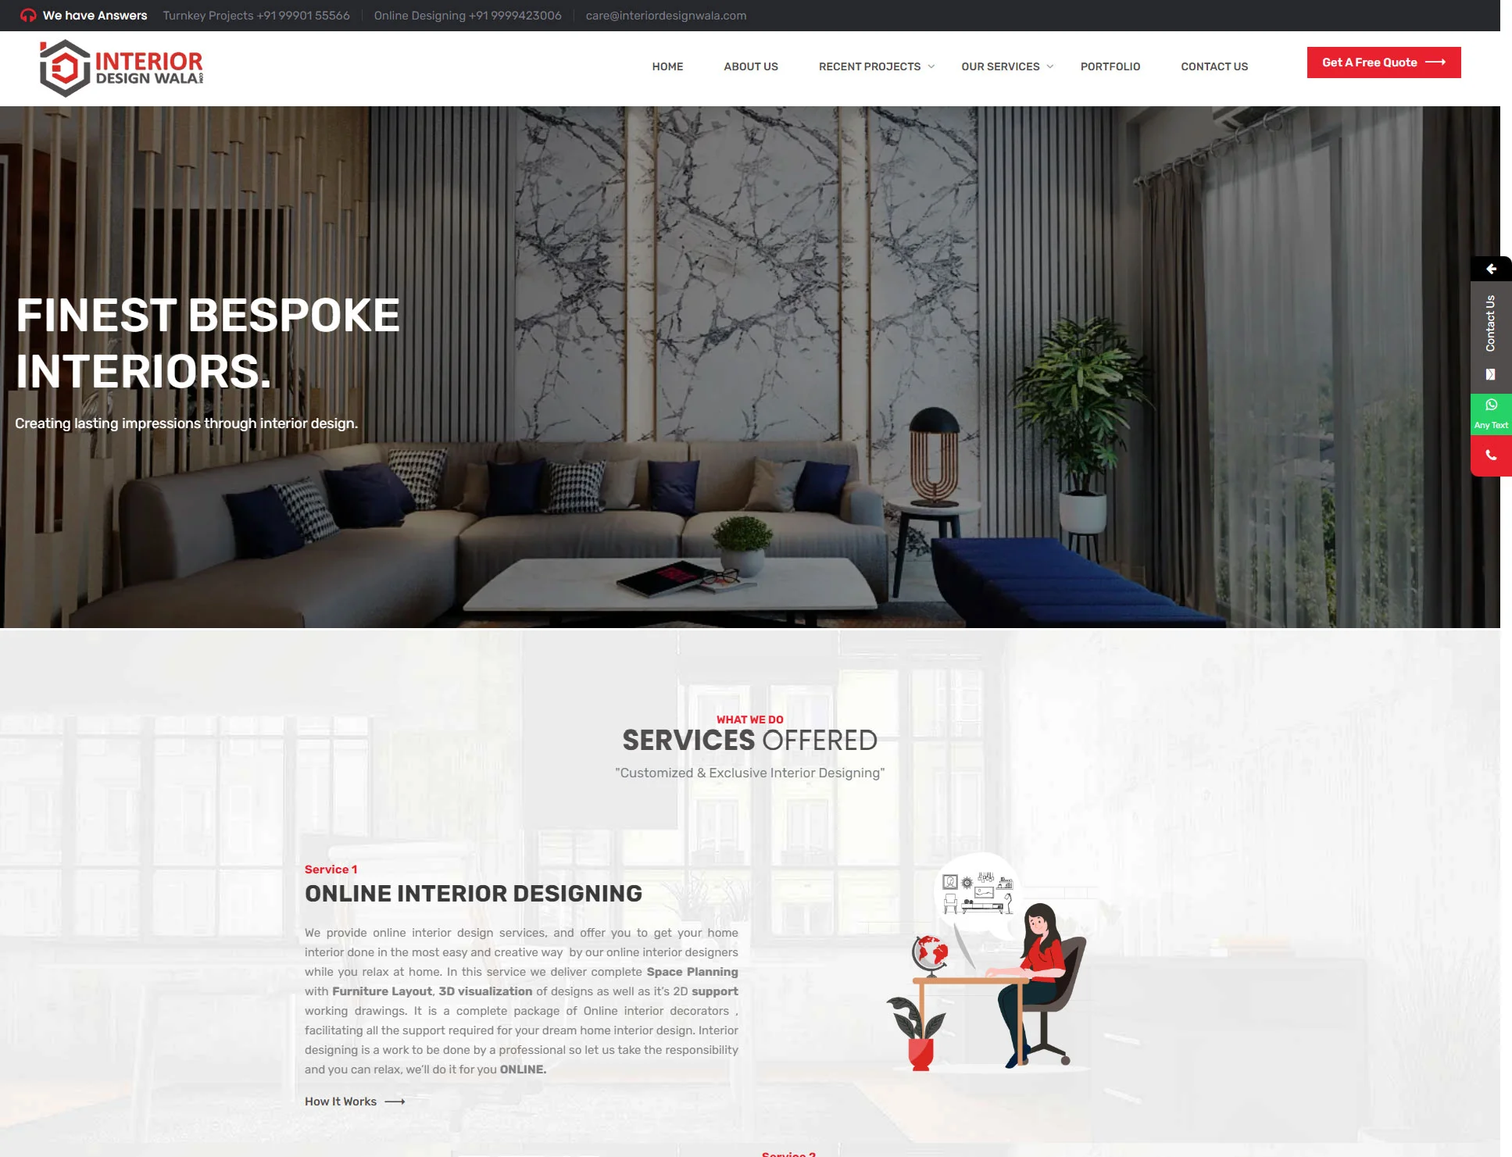Click the 'Contact Us' navigation link
The width and height of the screenshot is (1512, 1157).
(x=1214, y=67)
